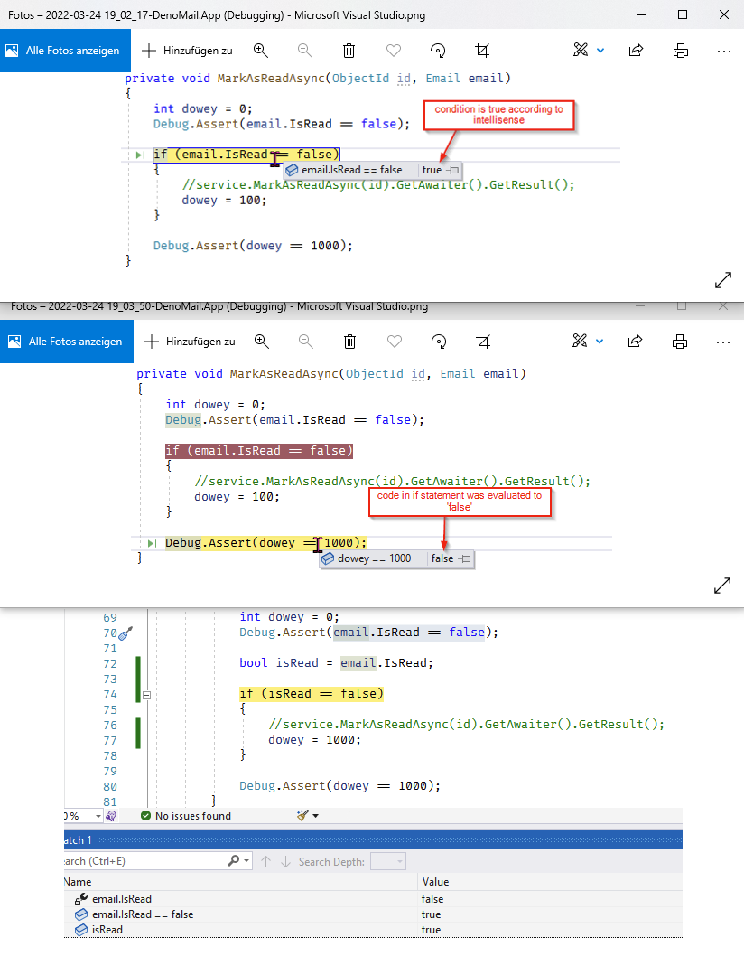Pin the 'email.IsRead == false' data tip
Viewport: 744px width, 956px height.
pyautogui.click(x=453, y=170)
